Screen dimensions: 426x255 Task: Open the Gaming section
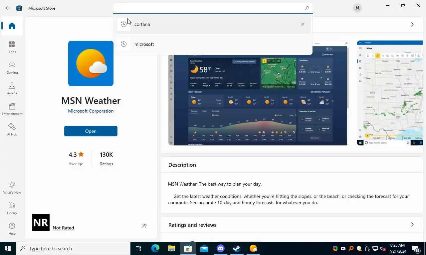pos(12,68)
